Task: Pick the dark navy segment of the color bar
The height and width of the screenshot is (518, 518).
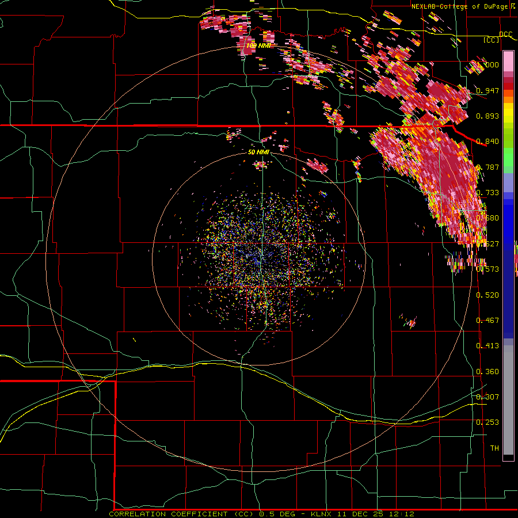Action: coord(508,294)
